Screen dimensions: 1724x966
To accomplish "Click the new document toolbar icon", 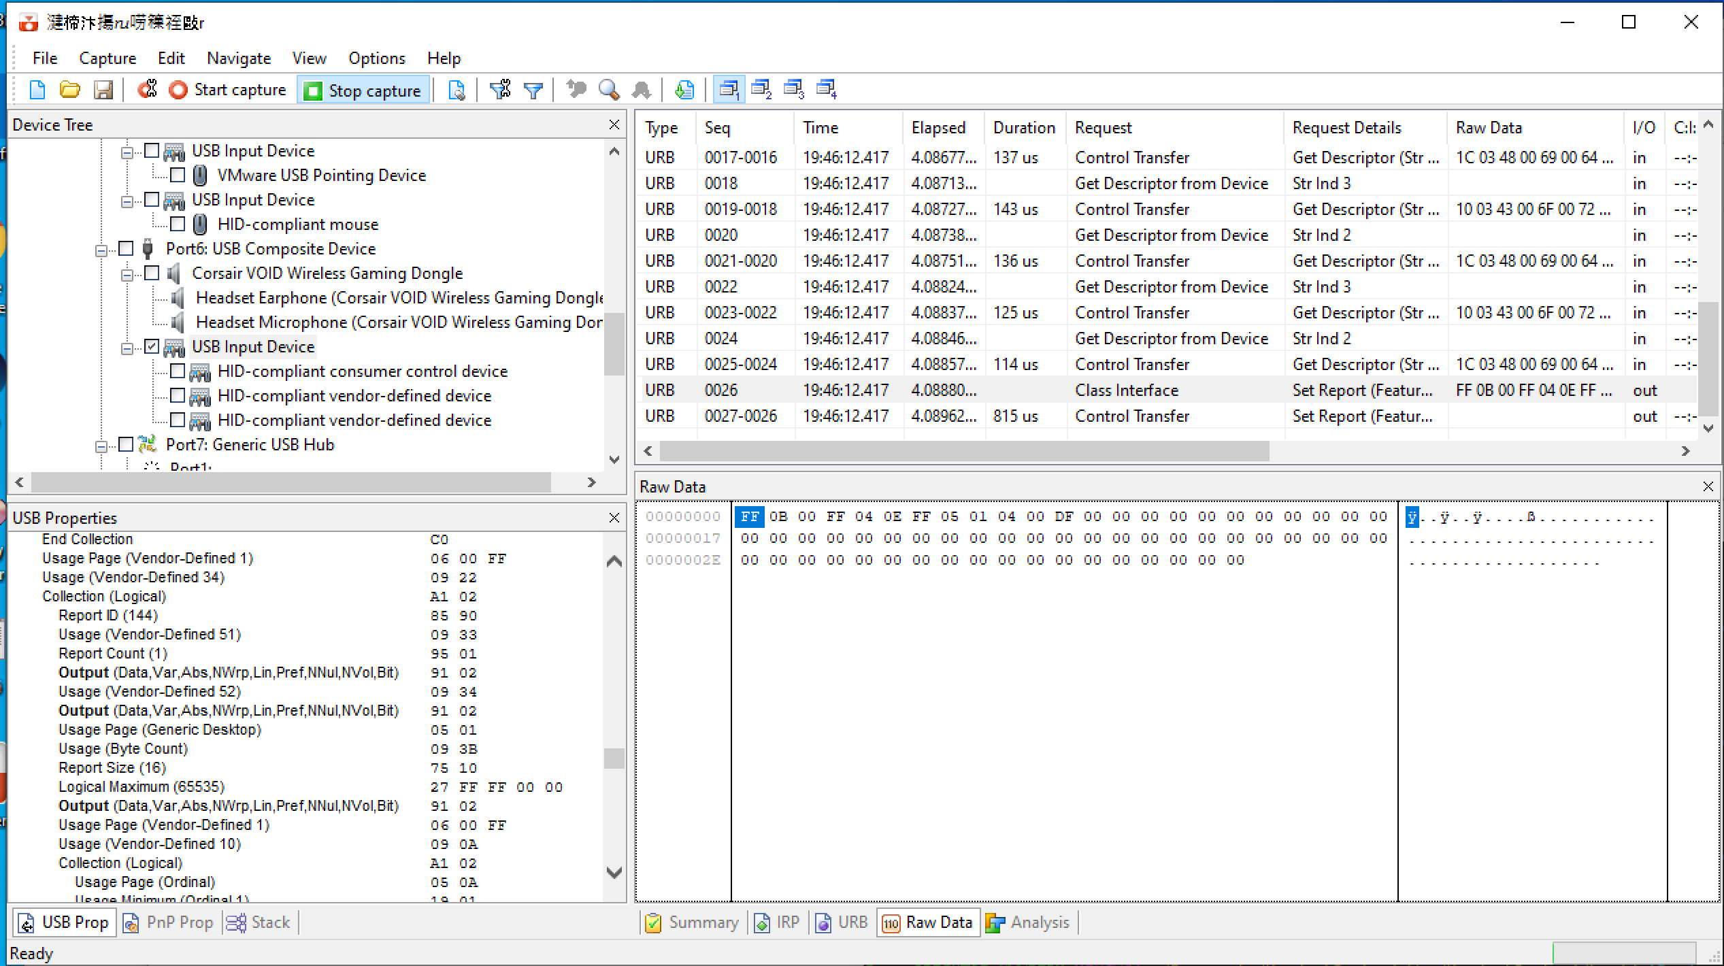I will [37, 90].
